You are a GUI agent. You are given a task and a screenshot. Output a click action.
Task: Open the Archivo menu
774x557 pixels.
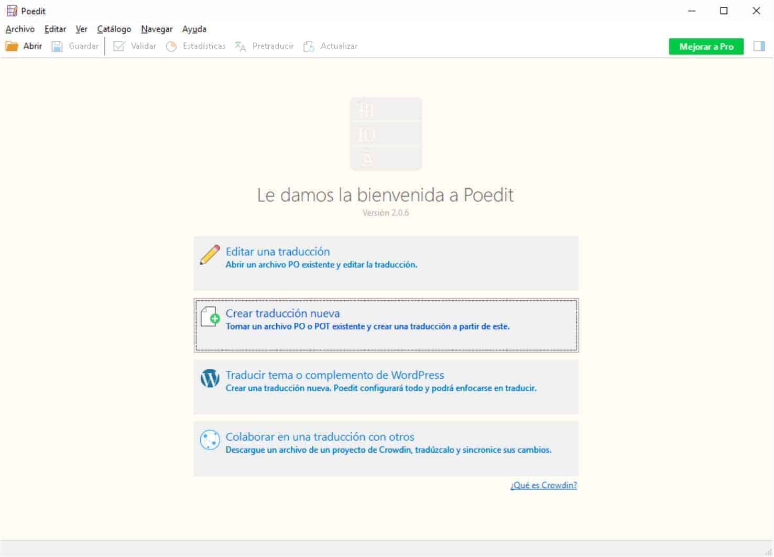(20, 29)
